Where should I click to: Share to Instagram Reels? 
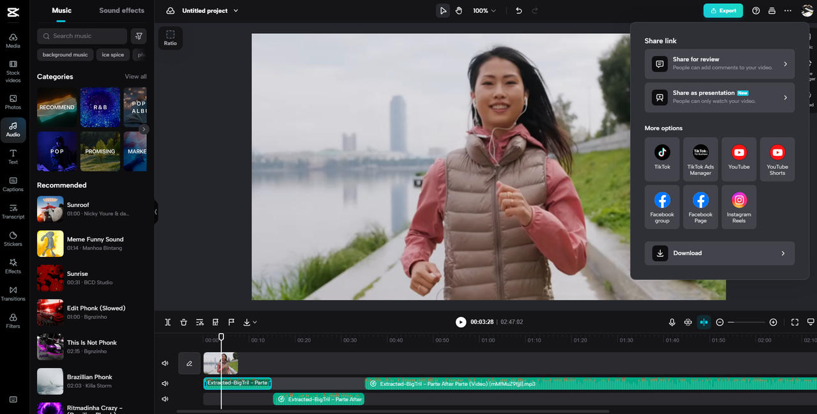pyautogui.click(x=738, y=206)
